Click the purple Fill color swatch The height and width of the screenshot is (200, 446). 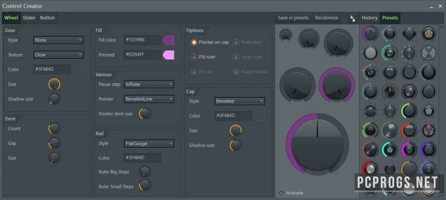(168, 40)
